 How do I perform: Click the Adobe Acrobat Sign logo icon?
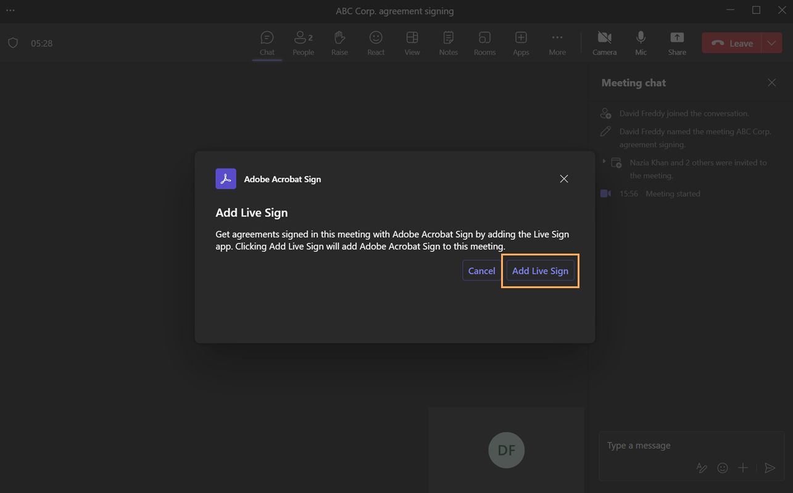226,179
